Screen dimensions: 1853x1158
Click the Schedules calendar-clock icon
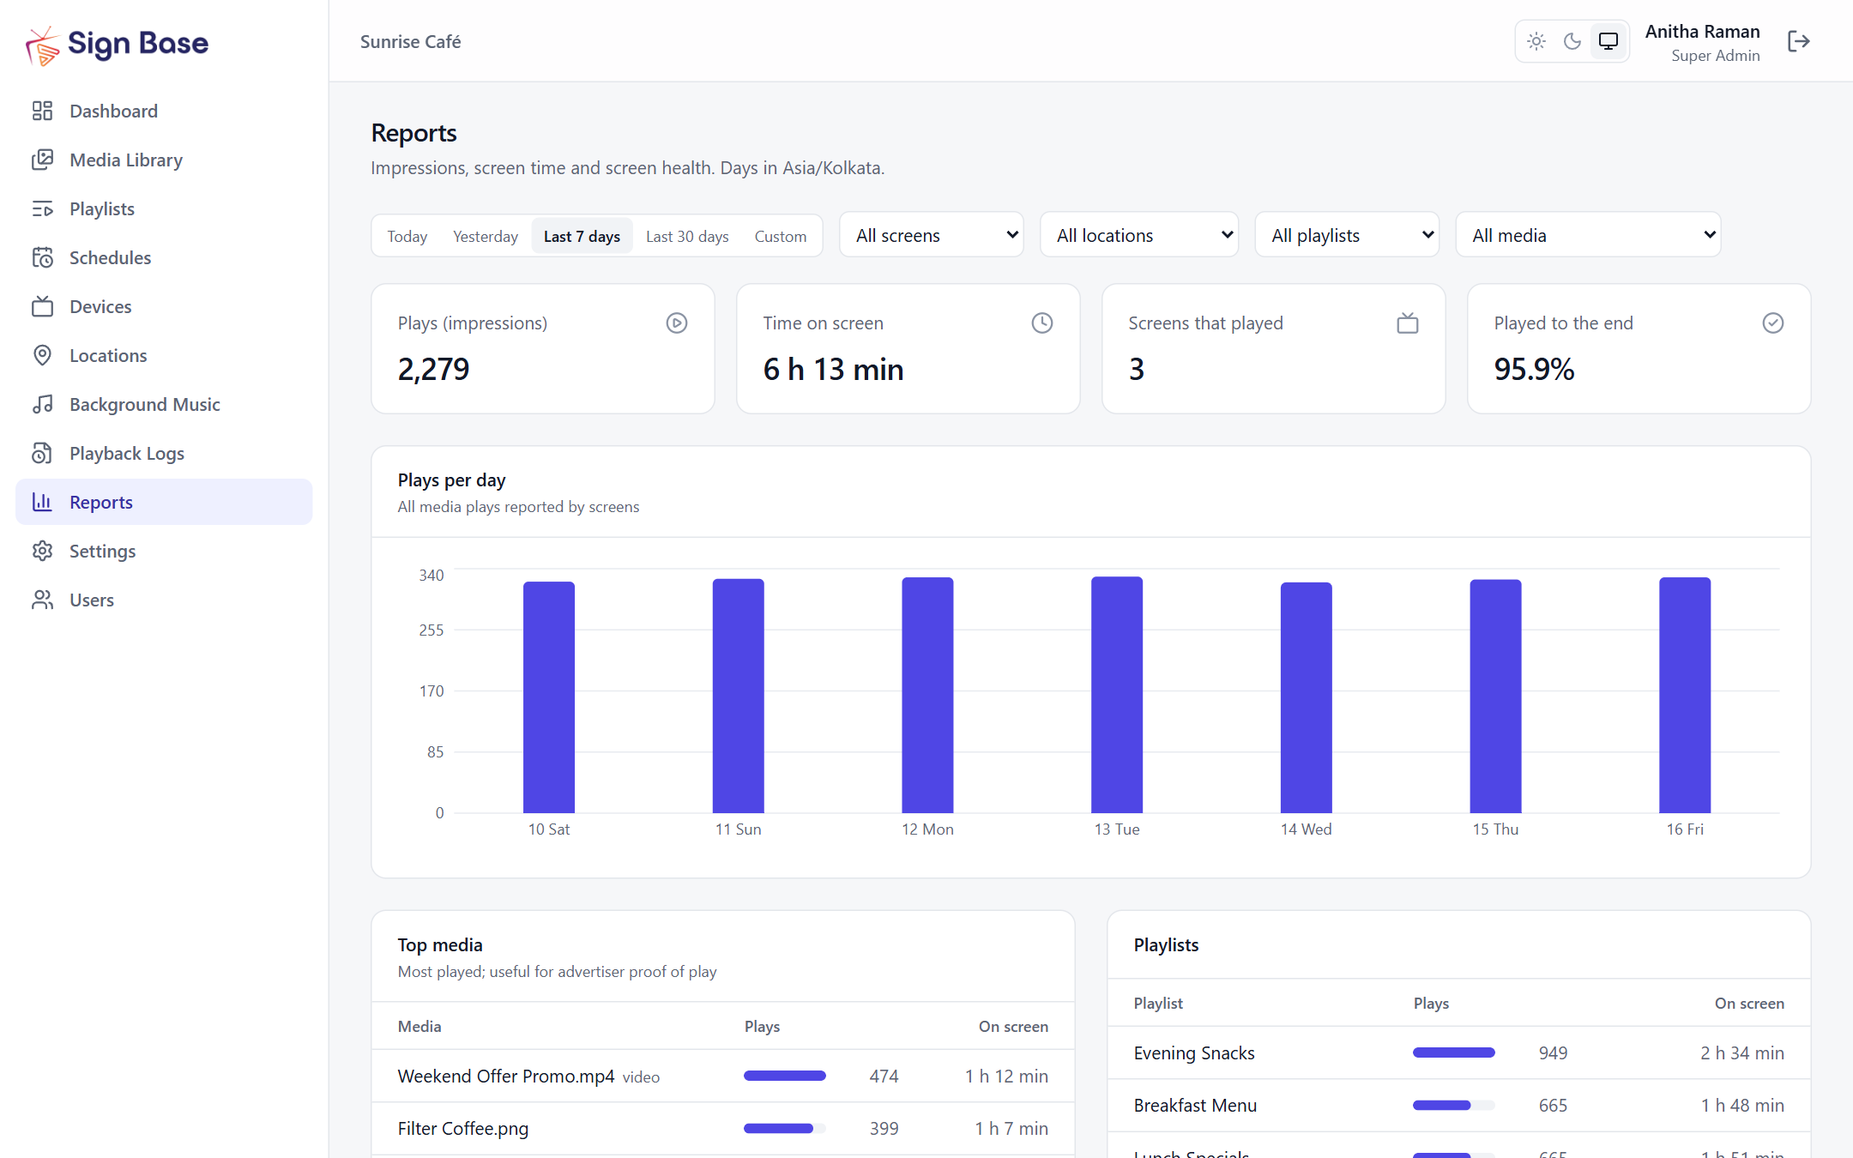[x=42, y=257]
